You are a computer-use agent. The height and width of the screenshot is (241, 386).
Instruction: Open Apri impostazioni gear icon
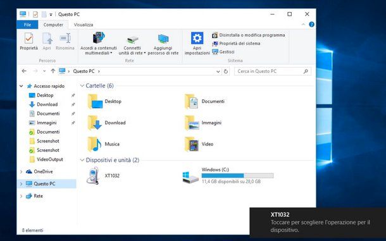coord(197,38)
